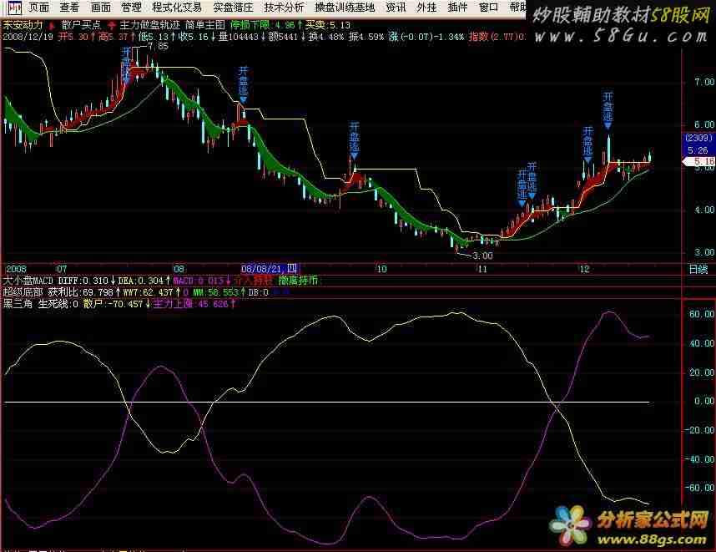This screenshot has height=552, width=716.
Task: Click the stock name 东安动力
Action: pos(23,25)
